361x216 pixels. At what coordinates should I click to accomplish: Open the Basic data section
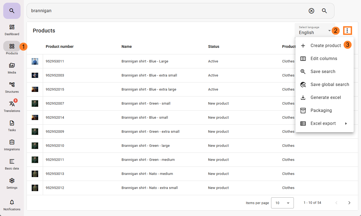point(12,164)
